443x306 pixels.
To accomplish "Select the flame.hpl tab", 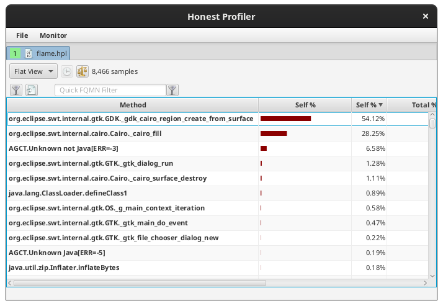I will click(38, 53).
